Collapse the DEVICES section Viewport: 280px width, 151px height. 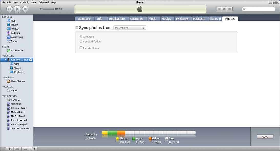[3, 56]
